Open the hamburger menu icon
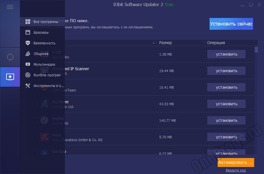 pyautogui.click(x=10, y=7)
